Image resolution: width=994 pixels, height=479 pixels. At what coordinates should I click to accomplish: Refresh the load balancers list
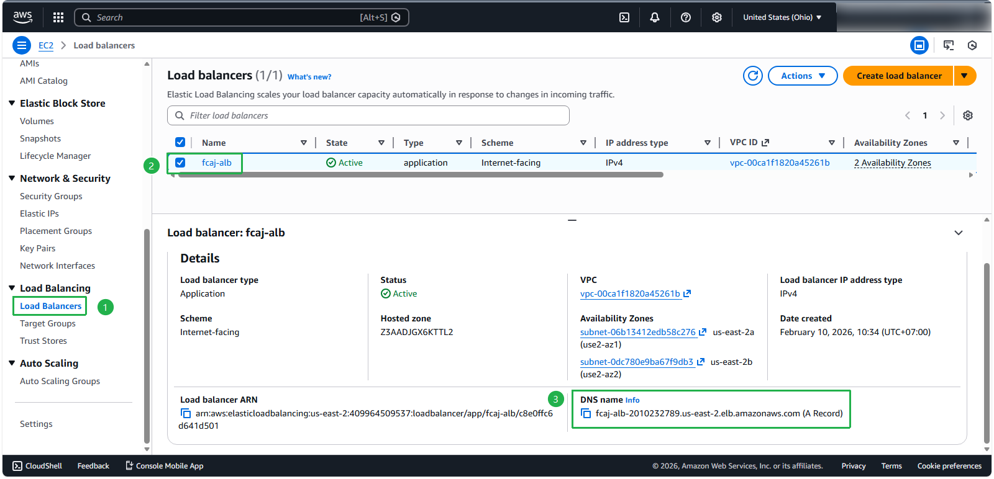[x=753, y=76]
